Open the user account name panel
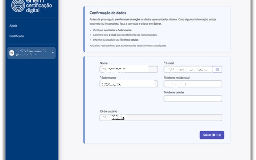Viewport: 256px width, 160px height. tap(31, 53)
